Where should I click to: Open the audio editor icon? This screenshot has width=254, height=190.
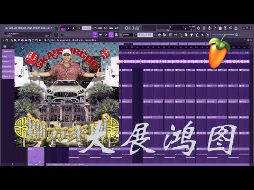(204, 28)
